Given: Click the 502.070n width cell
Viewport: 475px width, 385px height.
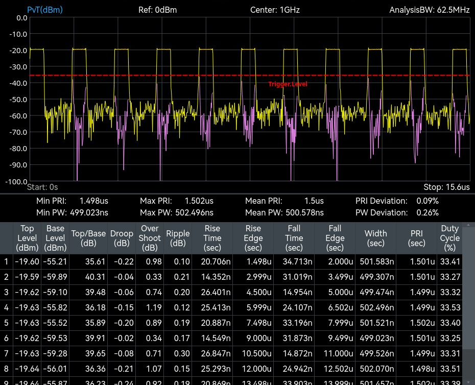Looking at the screenshot, I should point(375,369).
